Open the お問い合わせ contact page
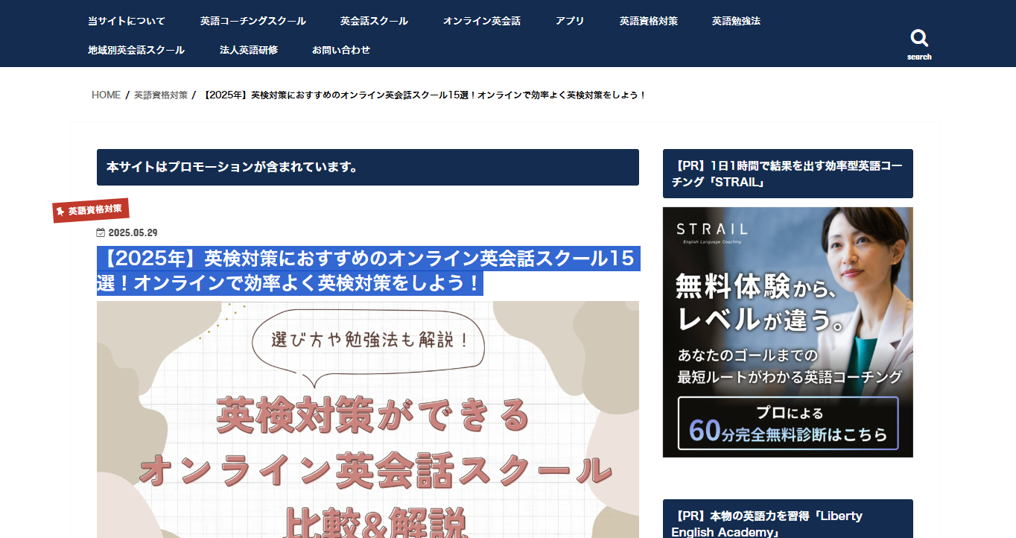 [x=341, y=50]
